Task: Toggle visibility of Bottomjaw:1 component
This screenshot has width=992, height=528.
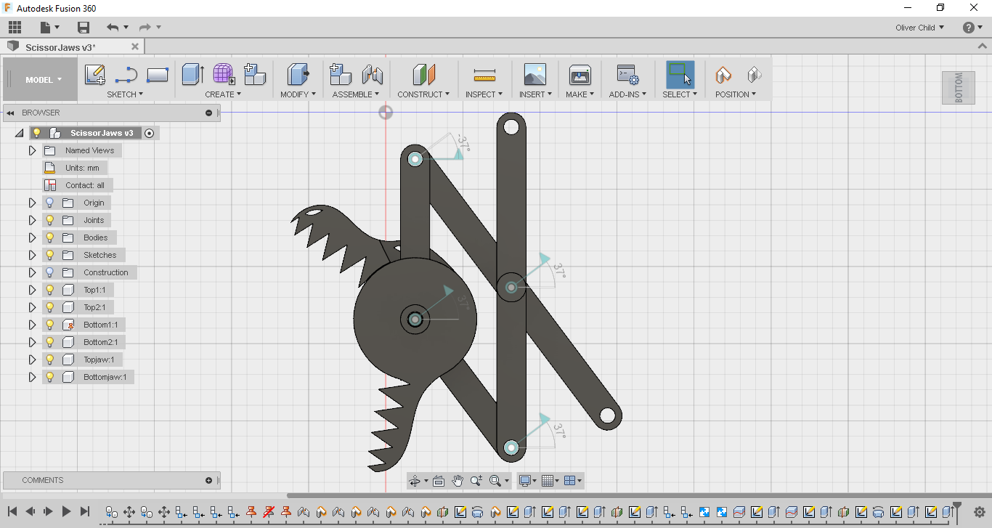Action: point(49,377)
